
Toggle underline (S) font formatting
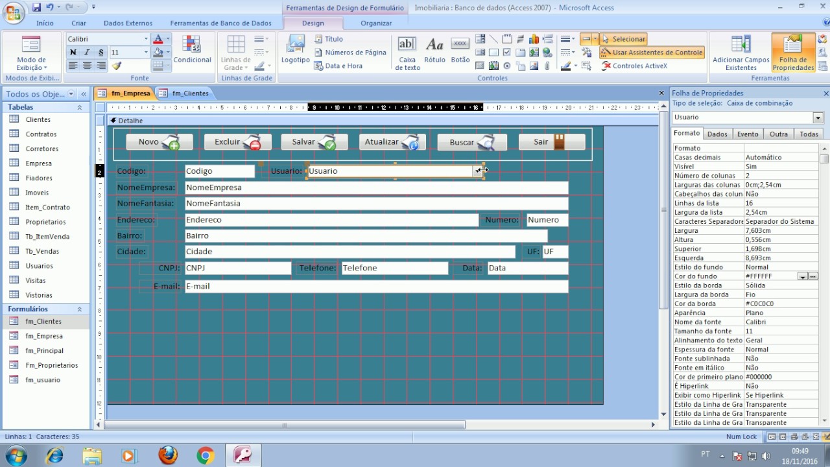coord(101,53)
